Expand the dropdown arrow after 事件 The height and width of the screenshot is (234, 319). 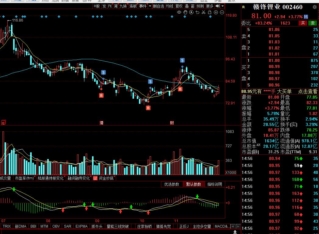pos(150,6)
